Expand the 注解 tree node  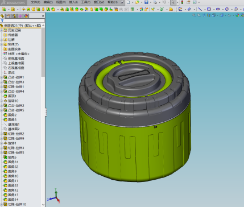pos(2,40)
